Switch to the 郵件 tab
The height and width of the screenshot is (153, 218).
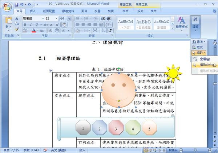point(84,11)
